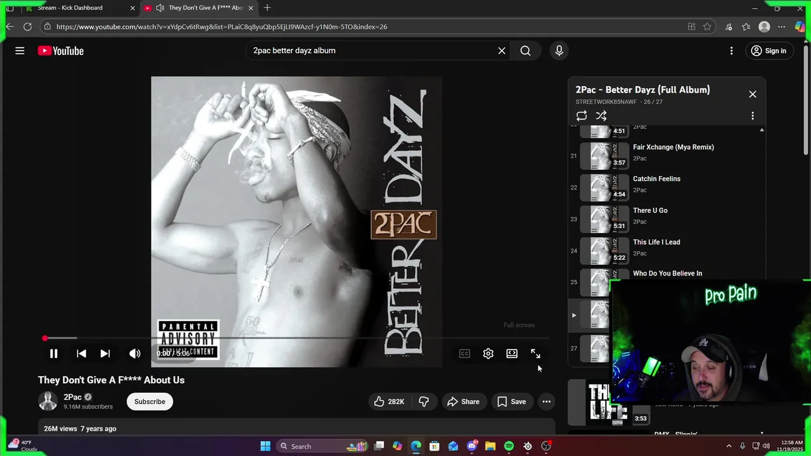The height and width of the screenshot is (456, 811).
Task: Open YouTube settings three-dot menu near Sign in
Action: (731, 51)
